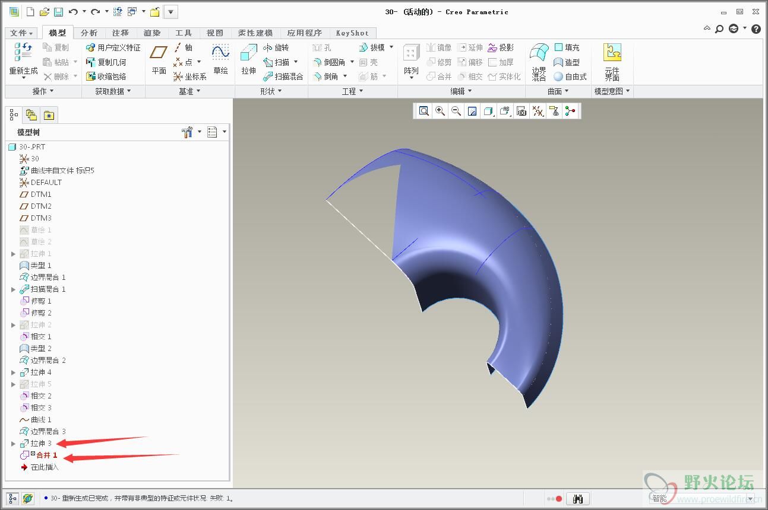Screen dimensions: 768x510
Task: Select the 旋转 revolve tool
Action: (276, 47)
